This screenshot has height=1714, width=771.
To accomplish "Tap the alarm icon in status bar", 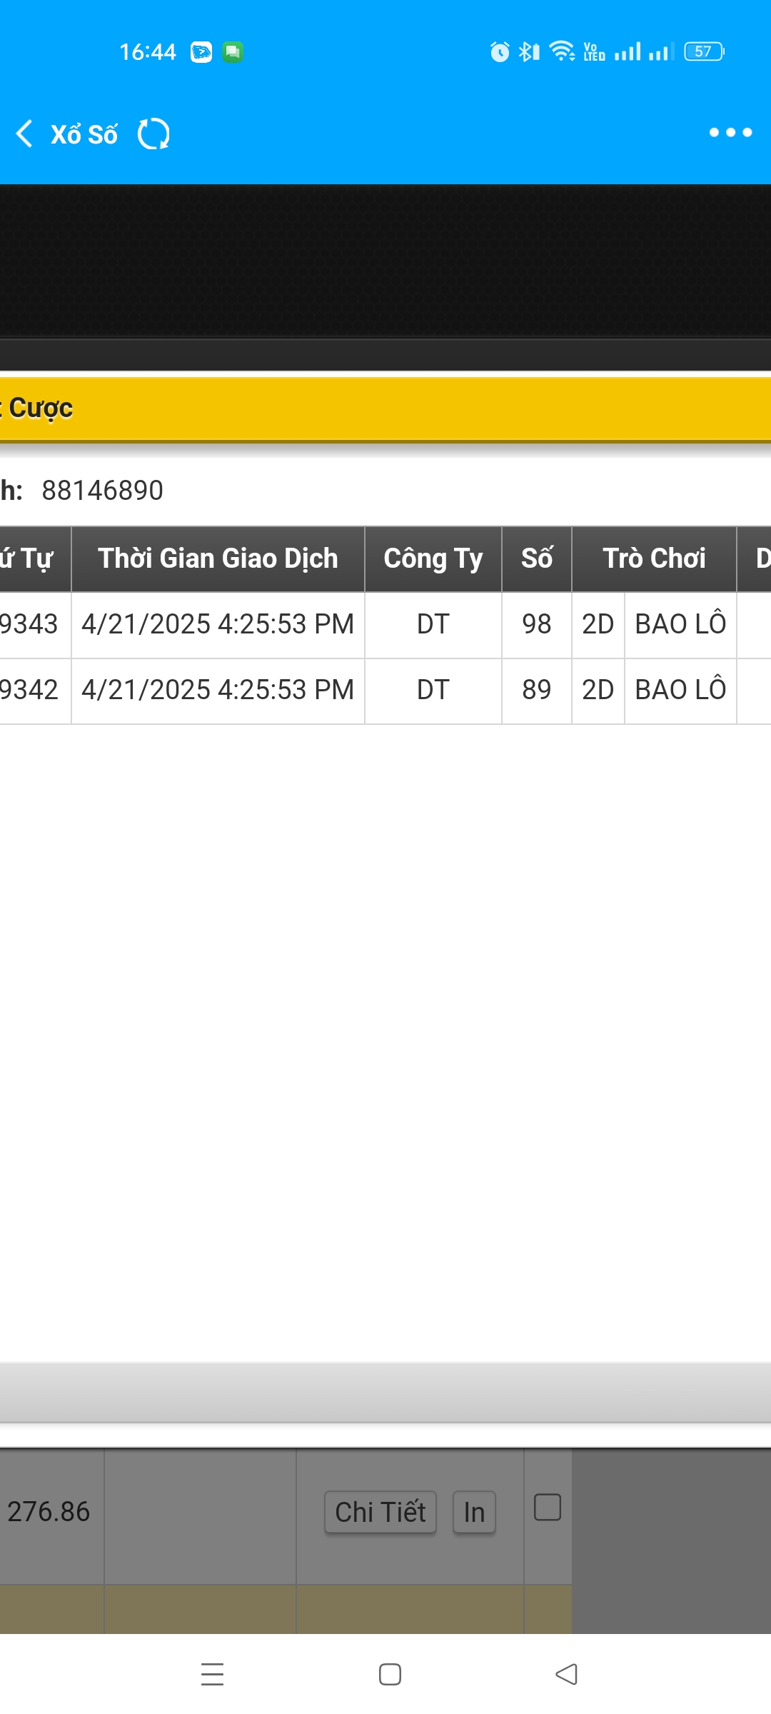I will click(500, 51).
